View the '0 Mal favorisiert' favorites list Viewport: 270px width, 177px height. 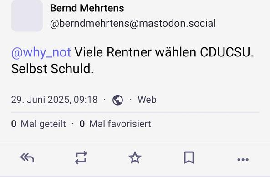click(115, 124)
